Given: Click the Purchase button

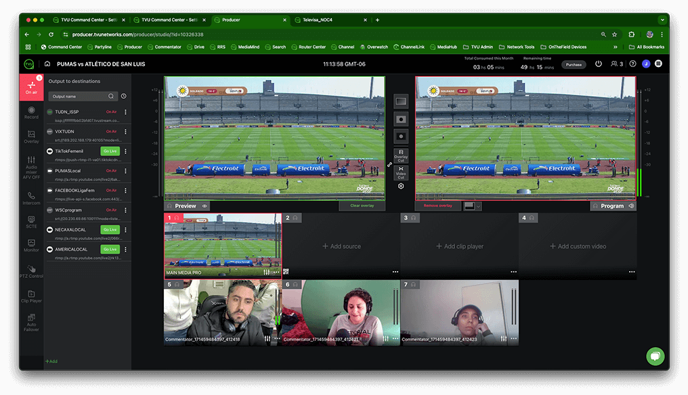Looking at the screenshot, I should point(574,64).
